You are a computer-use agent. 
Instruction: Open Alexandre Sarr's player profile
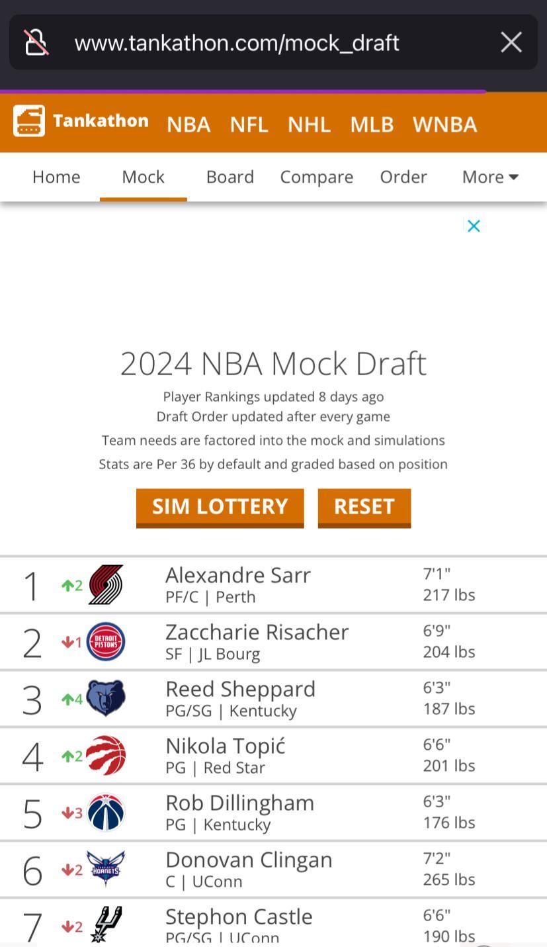click(238, 575)
